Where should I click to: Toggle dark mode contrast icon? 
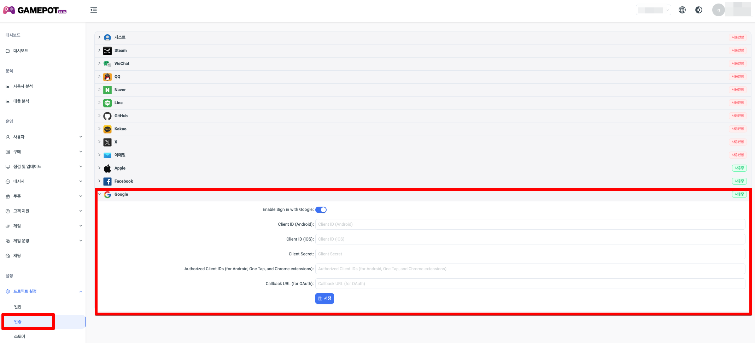tap(699, 10)
